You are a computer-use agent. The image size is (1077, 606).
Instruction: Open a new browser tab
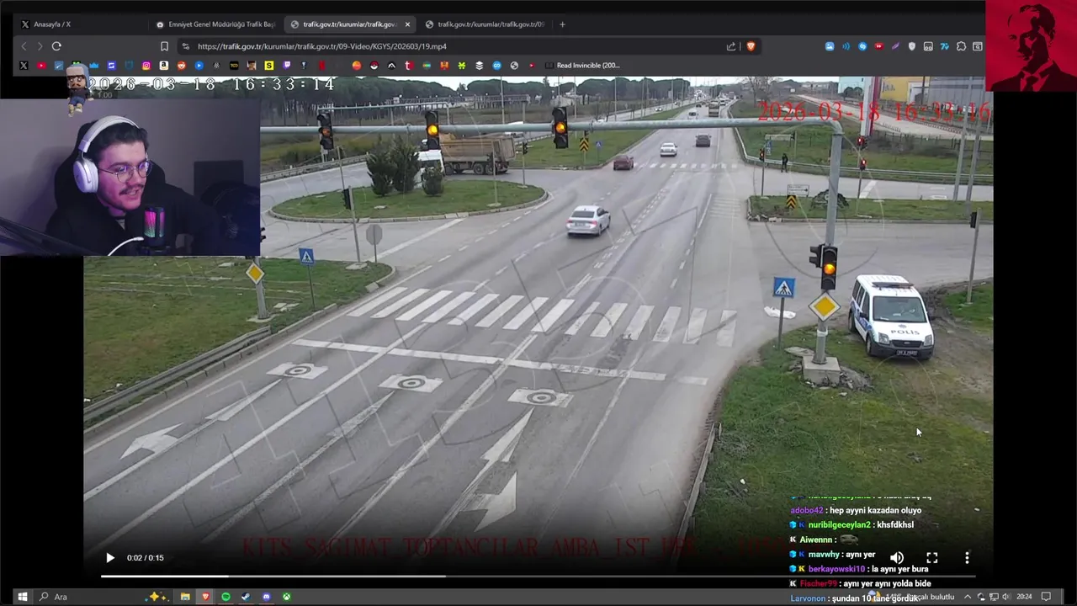(x=563, y=24)
